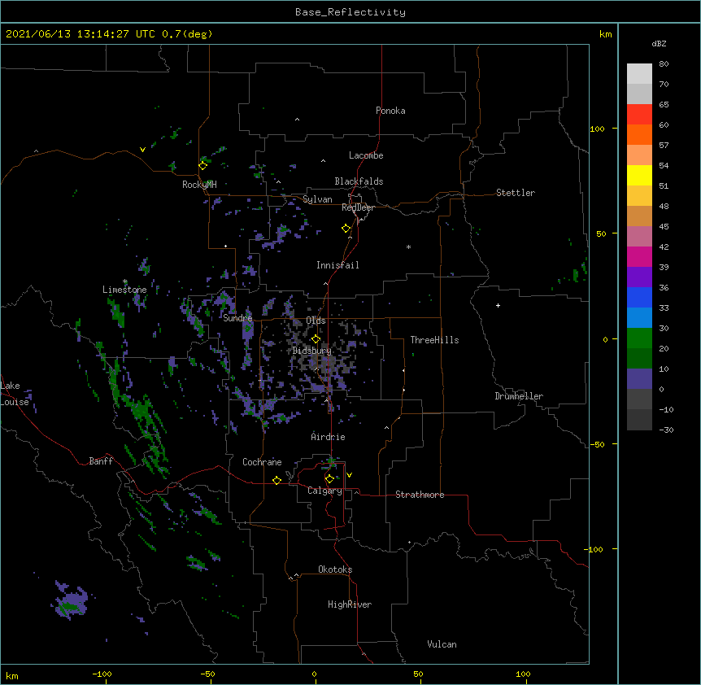
Task: Click the timestamp 2021/06/13 13:14:27 UTC
Action: (x=81, y=34)
